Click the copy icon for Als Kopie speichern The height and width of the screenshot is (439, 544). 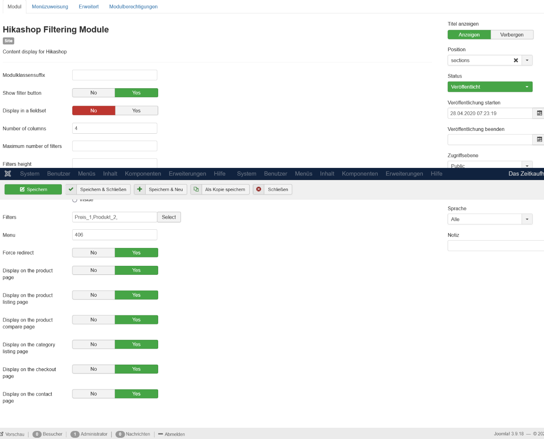click(x=196, y=189)
